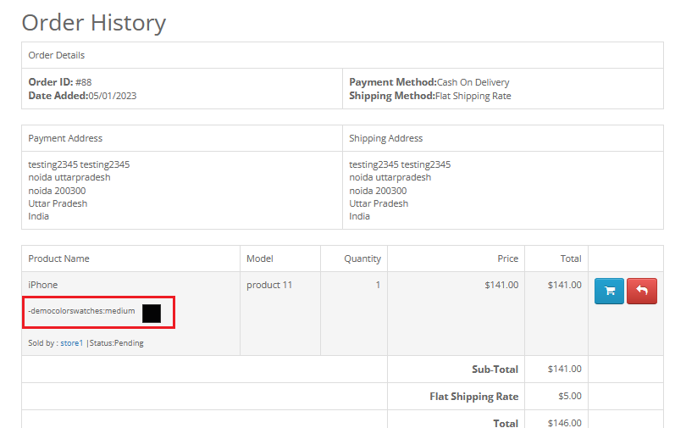Click the black color swatch

[152, 313]
